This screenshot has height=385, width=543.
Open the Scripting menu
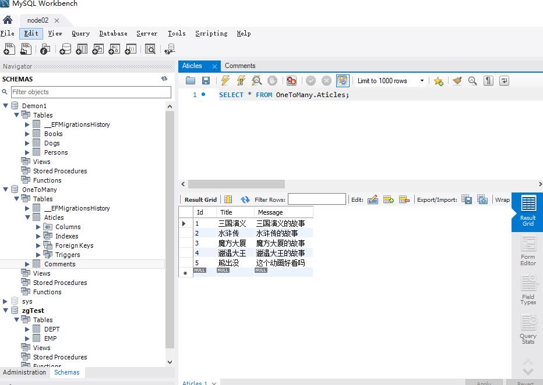click(211, 33)
